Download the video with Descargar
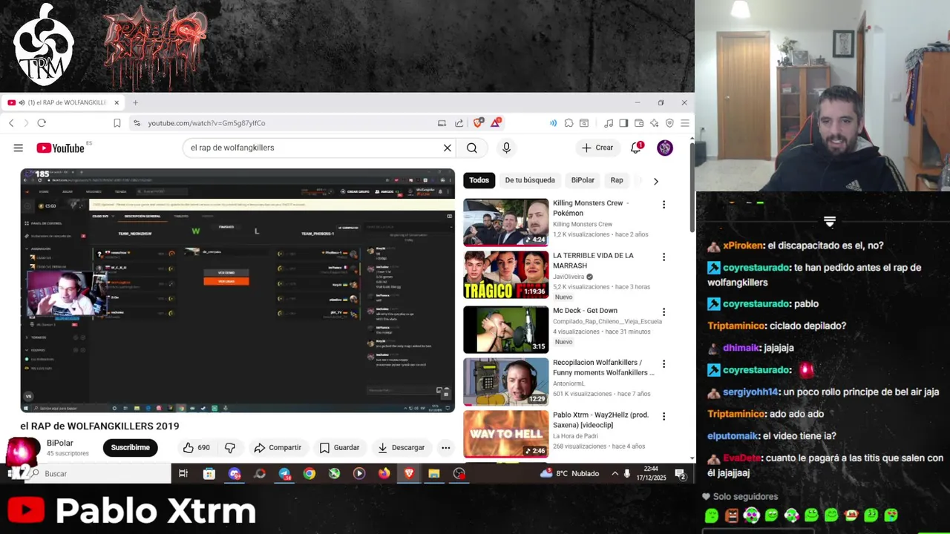The height and width of the screenshot is (534, 950). 401,447
